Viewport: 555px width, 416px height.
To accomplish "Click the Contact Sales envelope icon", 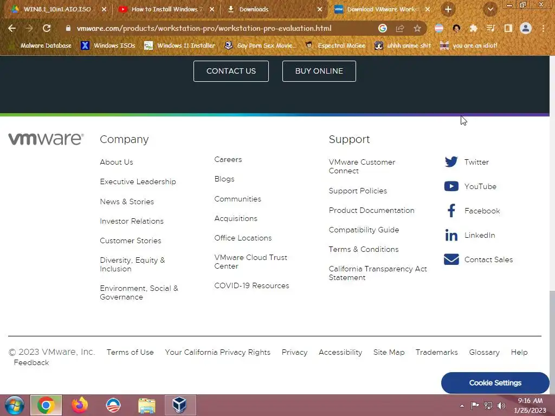I will click(x=451, y=259).
